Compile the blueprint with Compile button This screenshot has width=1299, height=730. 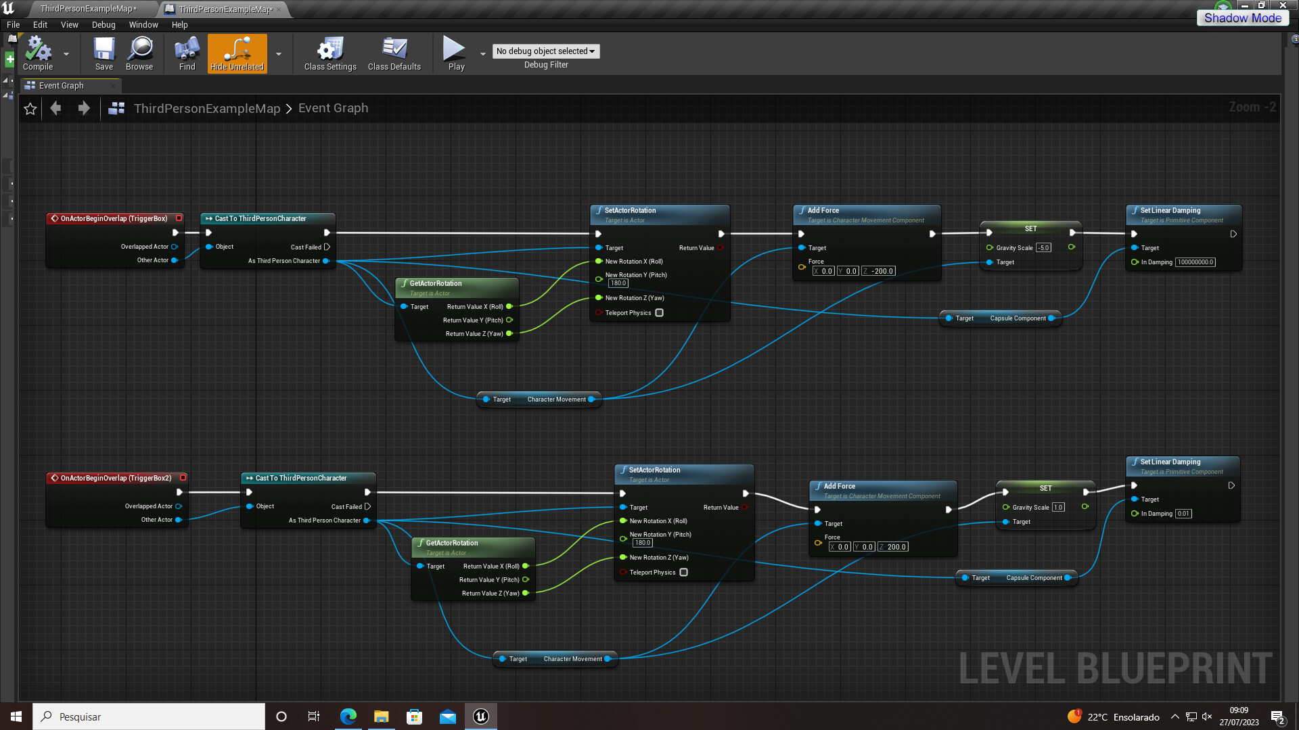(x=38, y=54)
